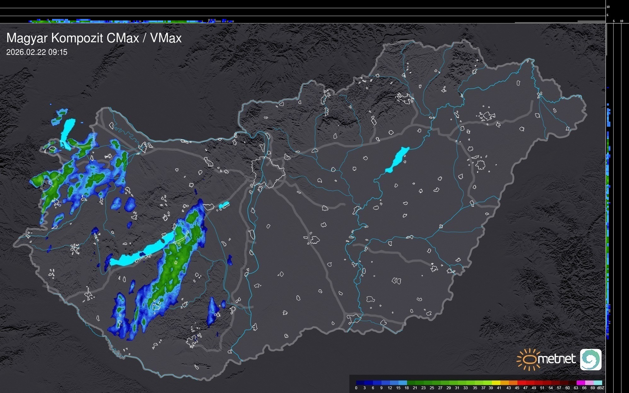Click the Magyar Kompozit CMax / VMax title

(94, 38)
